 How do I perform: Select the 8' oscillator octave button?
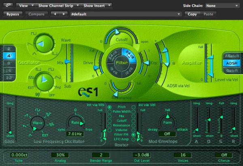pyautogui.click(x=9, y=63)
